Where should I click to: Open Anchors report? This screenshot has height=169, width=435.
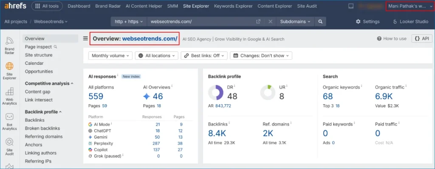click(x=33, y=145)
